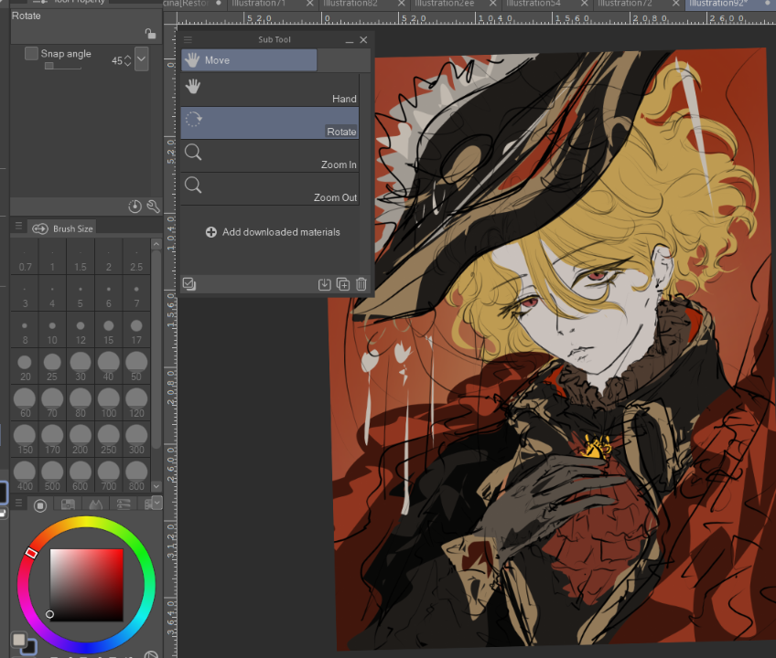Click Brush Size scroll up arrow
This screenshot has width=776, height=658.
click(156, 244)
